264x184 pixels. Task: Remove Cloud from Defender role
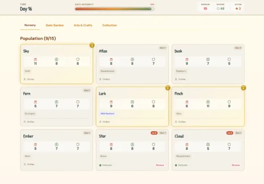coord(236,165)
